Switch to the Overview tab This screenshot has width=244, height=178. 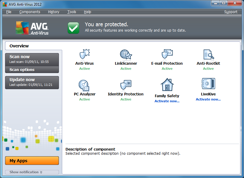point(19,46)
